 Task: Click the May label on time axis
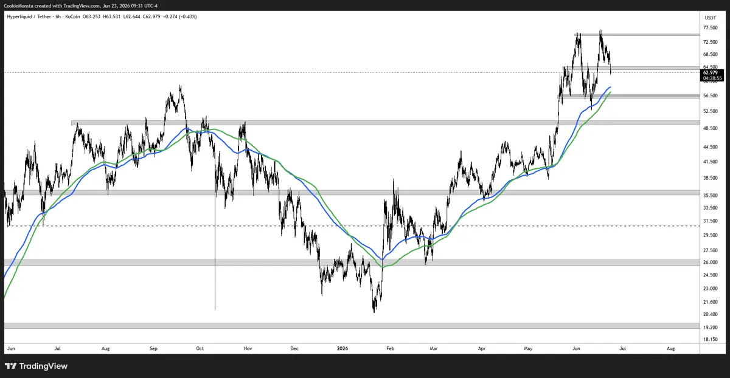[x=528, y=349]
